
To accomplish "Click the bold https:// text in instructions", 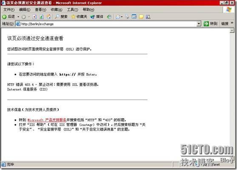I will pos(67,74).
